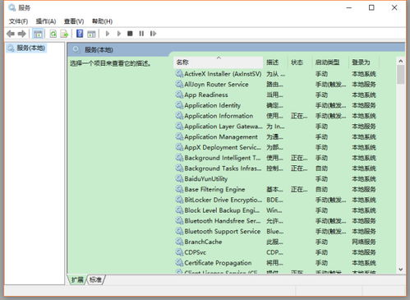Click the scroll up arrow of services list
The height and width of the screenshot is (300, 410).
(401, 61)
